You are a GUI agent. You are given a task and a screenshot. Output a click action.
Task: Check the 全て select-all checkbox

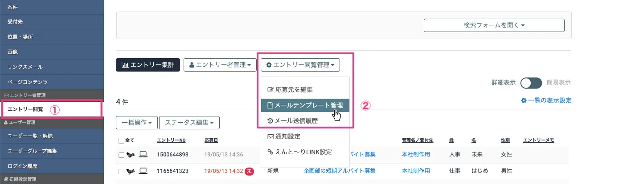point(122,141)
